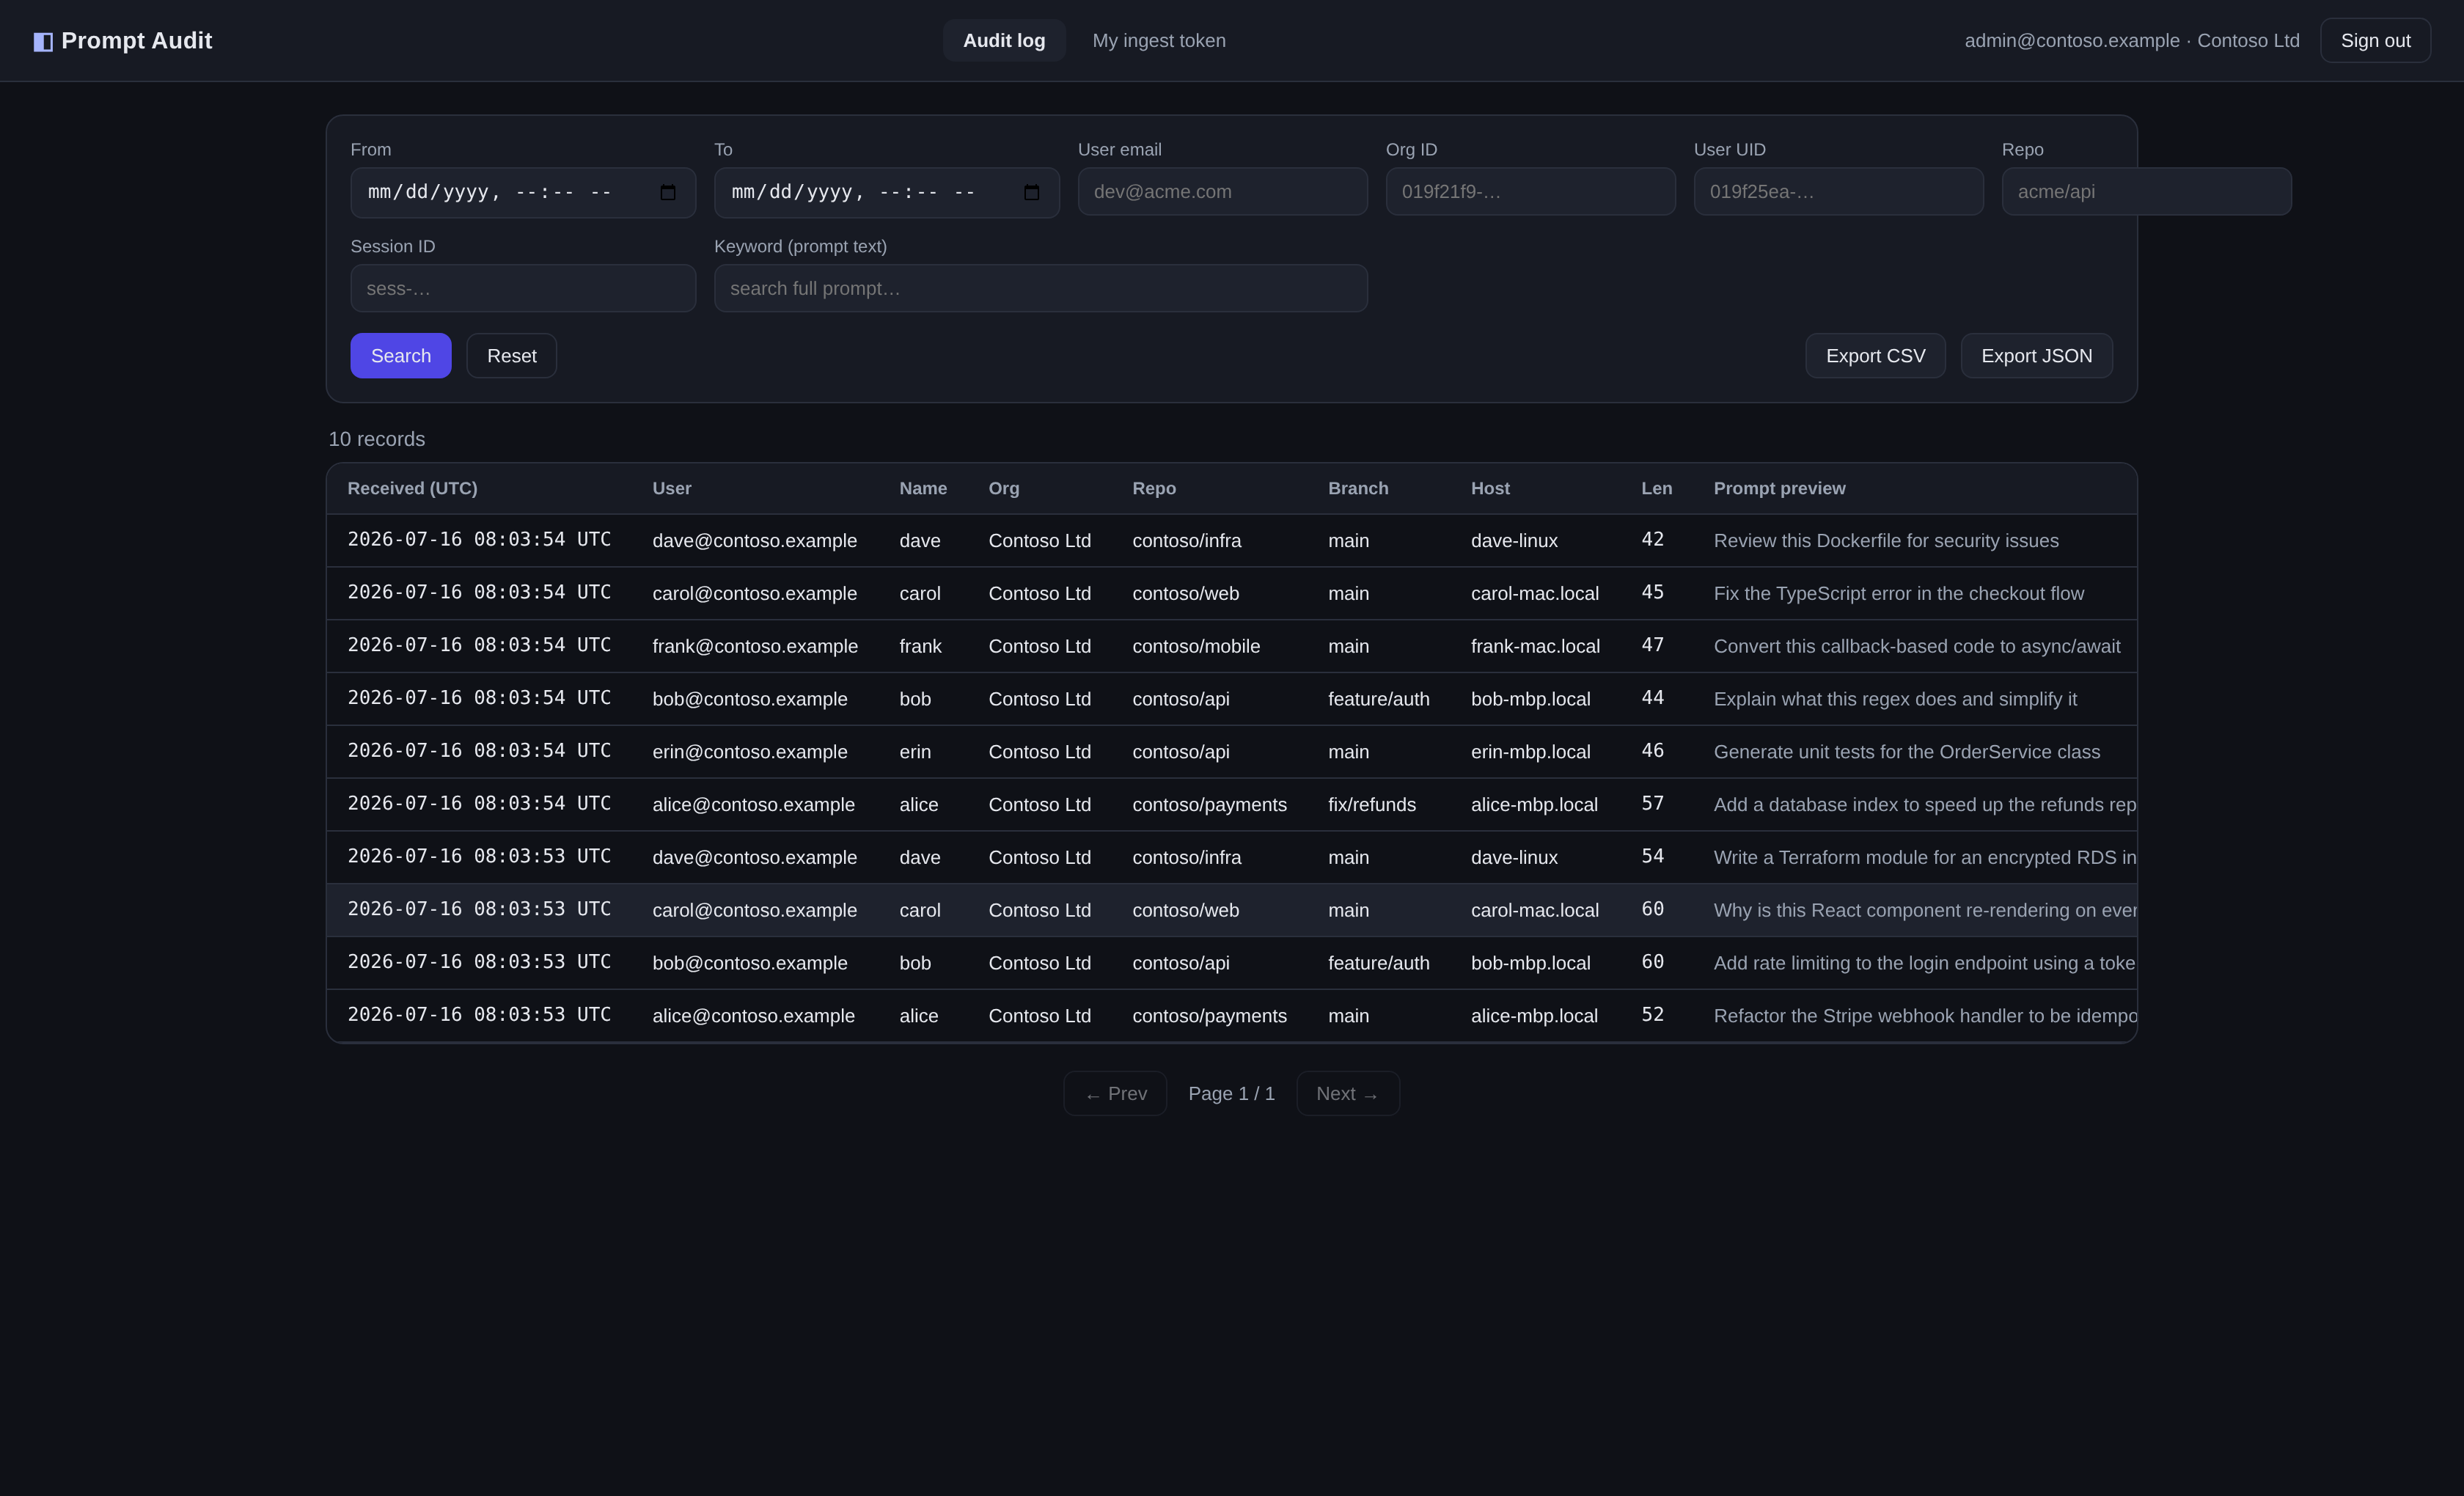This screenshot has width=2464, height=1496.
Task: Select the Repo filter field
Action: (2146, 191)
